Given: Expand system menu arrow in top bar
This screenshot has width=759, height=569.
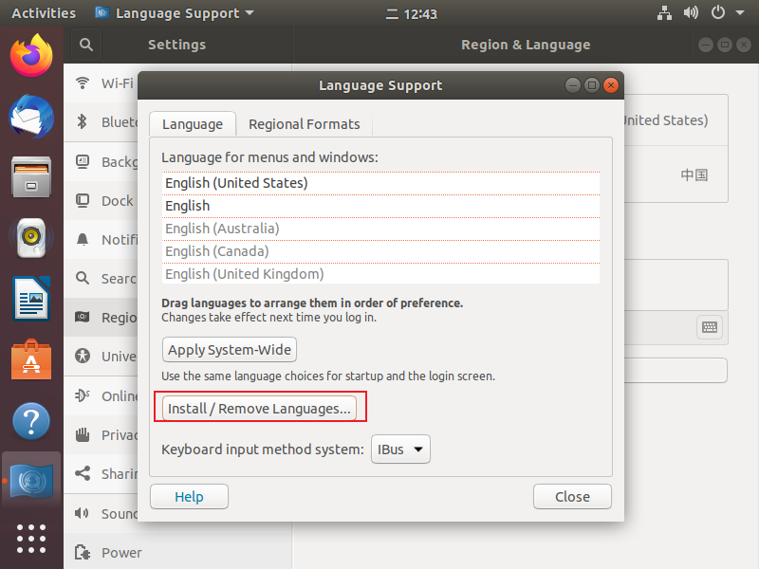Looking at the screenshot, I should (740, 13).
